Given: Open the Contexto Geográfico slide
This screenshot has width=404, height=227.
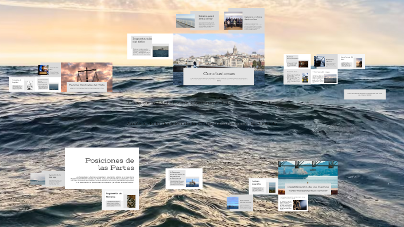Looking at the screenshot, I should click(x=263, y=186).
